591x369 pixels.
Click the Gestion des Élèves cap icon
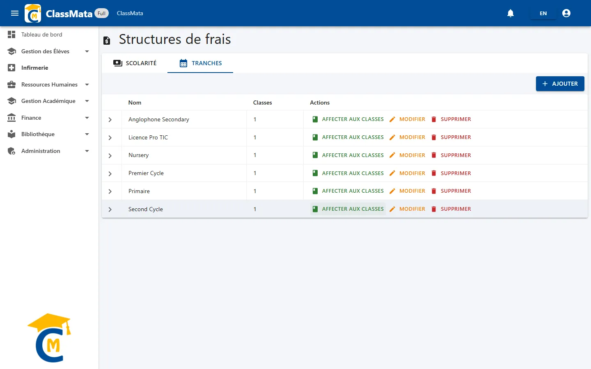click(11, 51)
